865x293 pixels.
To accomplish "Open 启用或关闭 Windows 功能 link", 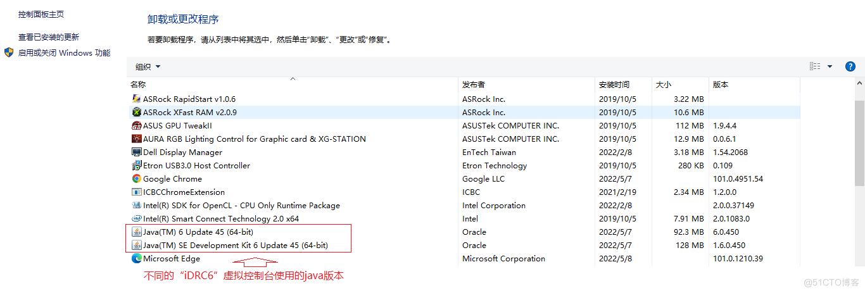I will click(64, 53).
